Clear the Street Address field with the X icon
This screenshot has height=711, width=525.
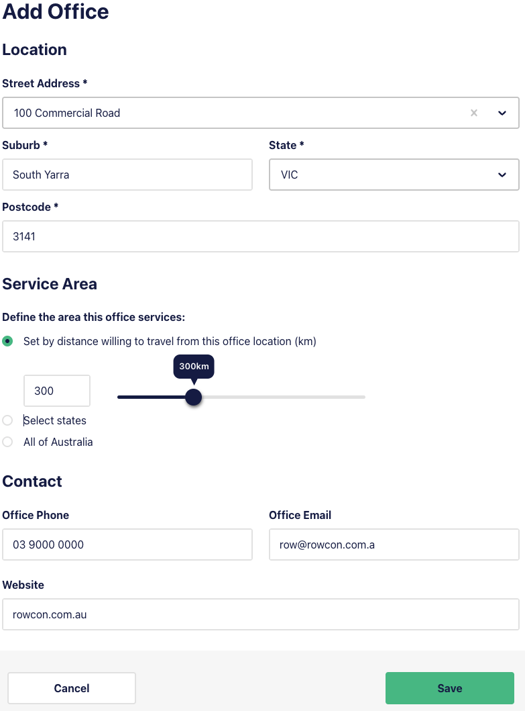(474, 113)
